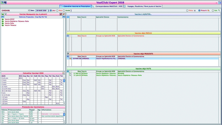This screenshot has width=222, height=125.
Task: Open left dropdown arrow of Valences Proposées
Action: coord(2,17)
